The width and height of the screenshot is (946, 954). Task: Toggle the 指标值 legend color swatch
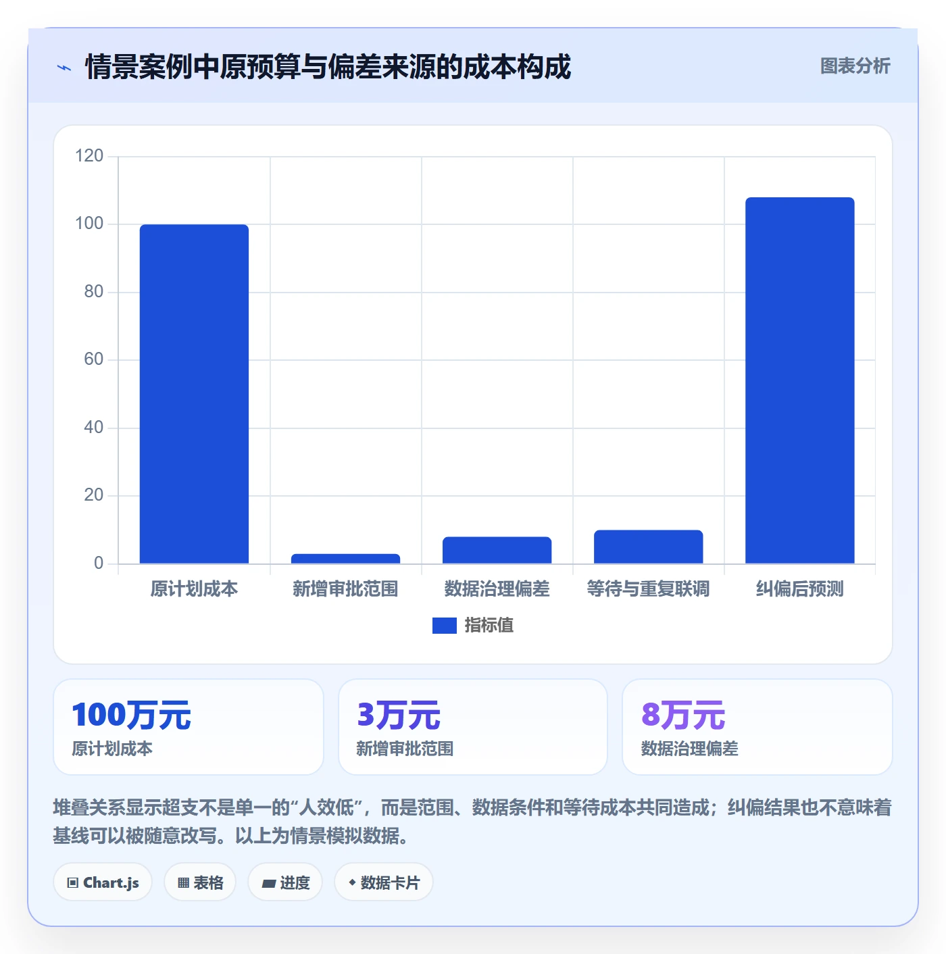pos(444,626)
